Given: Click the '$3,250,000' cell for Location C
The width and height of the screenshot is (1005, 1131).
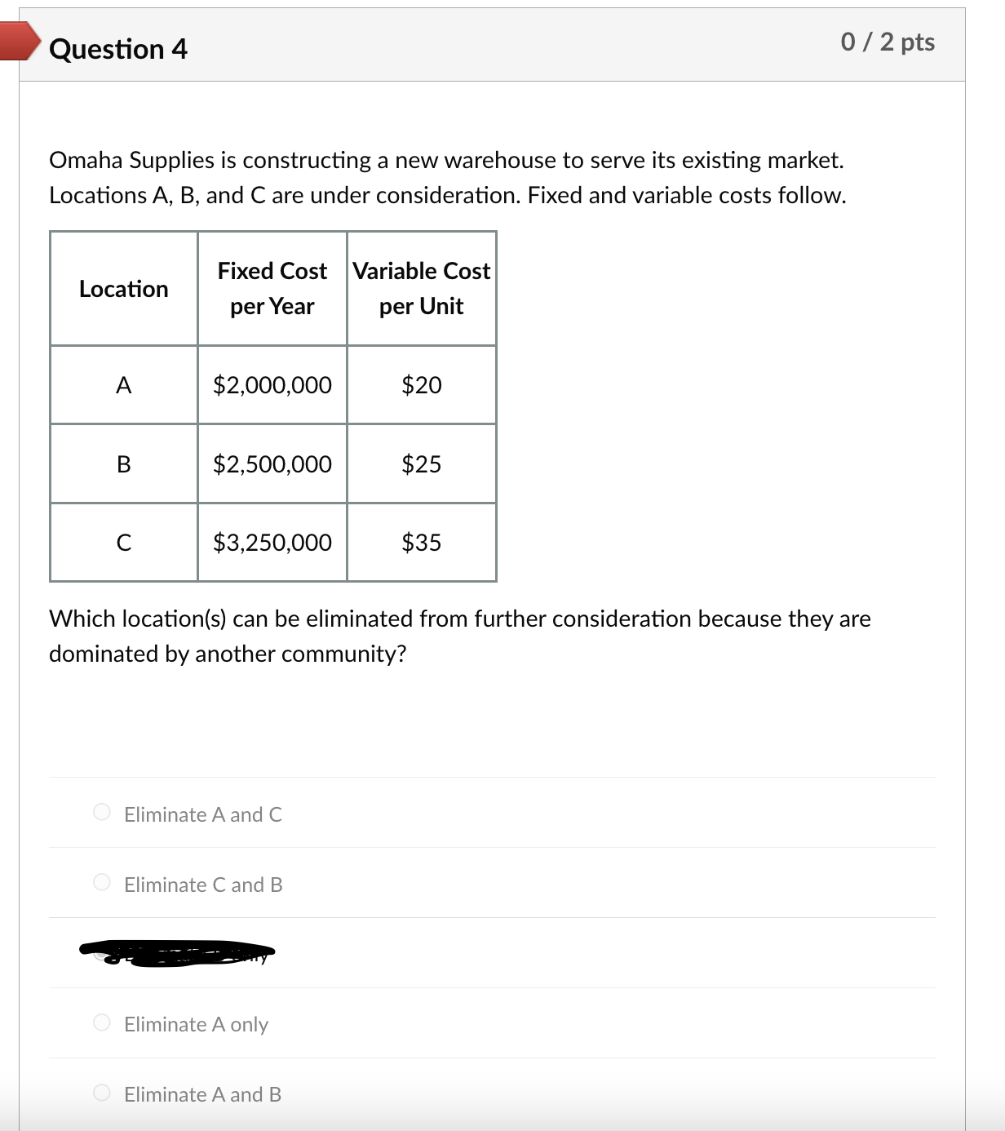Looking at the screenshot, I should point(272,542).
